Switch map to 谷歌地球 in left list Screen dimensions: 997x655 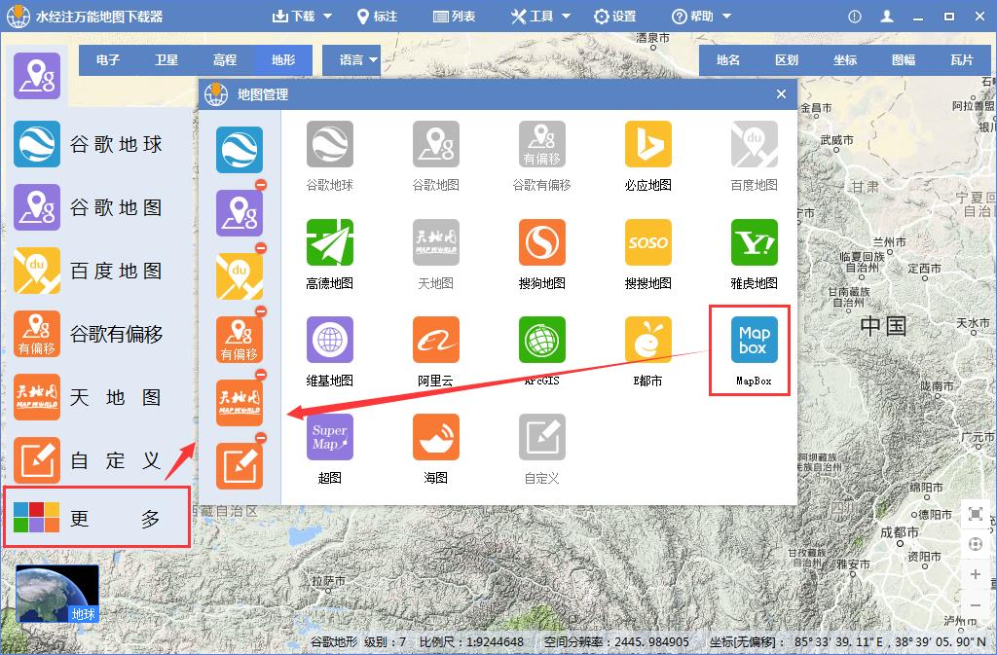click(89, 144)
